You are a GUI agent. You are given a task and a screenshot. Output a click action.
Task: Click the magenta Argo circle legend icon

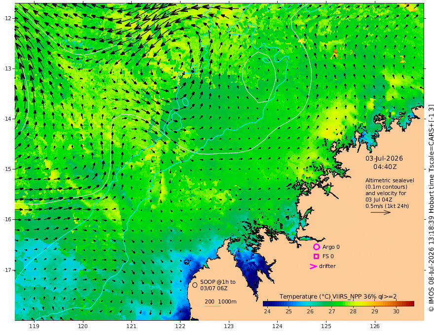pos(316,247)
